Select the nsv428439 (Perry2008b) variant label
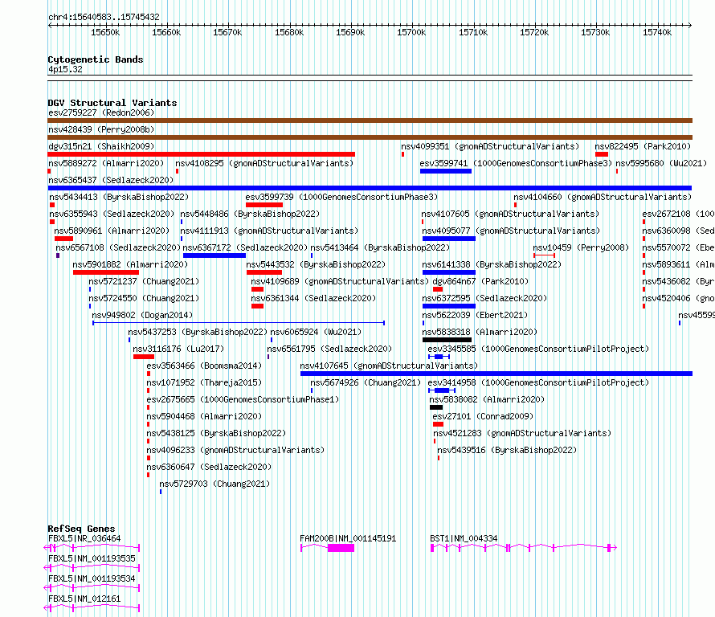 pos(101,129)
